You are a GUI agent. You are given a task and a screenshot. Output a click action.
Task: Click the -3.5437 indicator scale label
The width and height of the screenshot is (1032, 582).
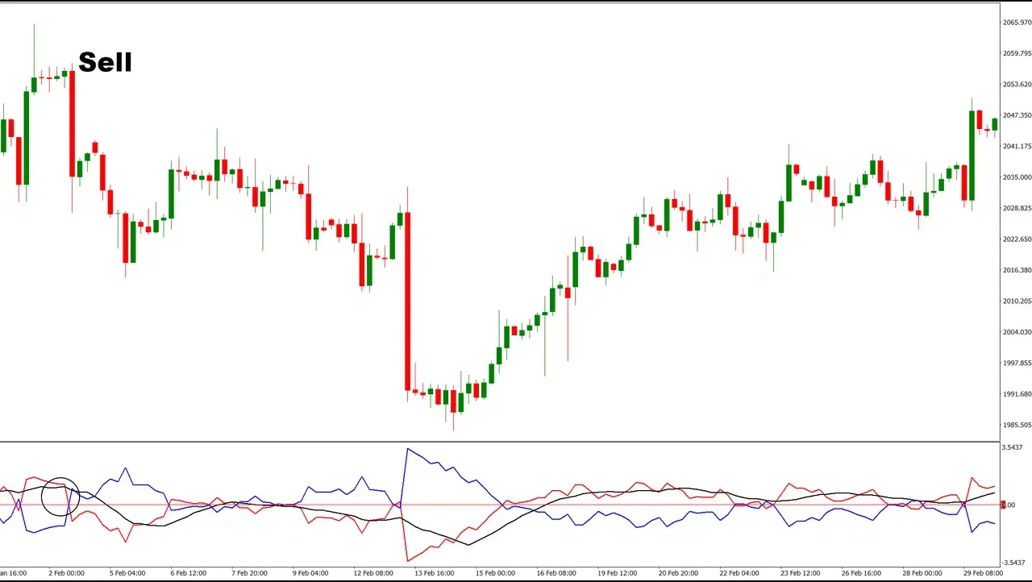pos(1013,563)
